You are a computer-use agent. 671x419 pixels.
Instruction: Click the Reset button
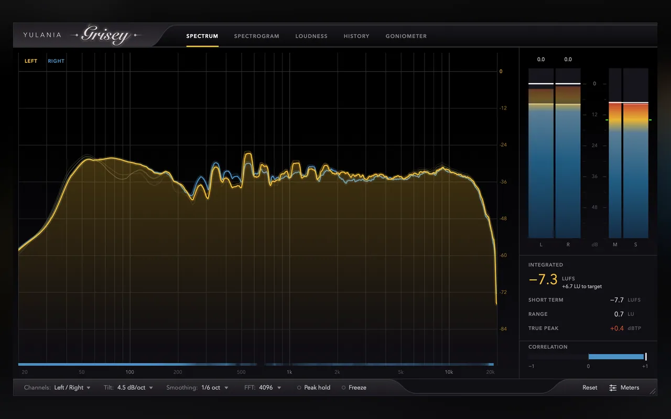coord(590,388)
